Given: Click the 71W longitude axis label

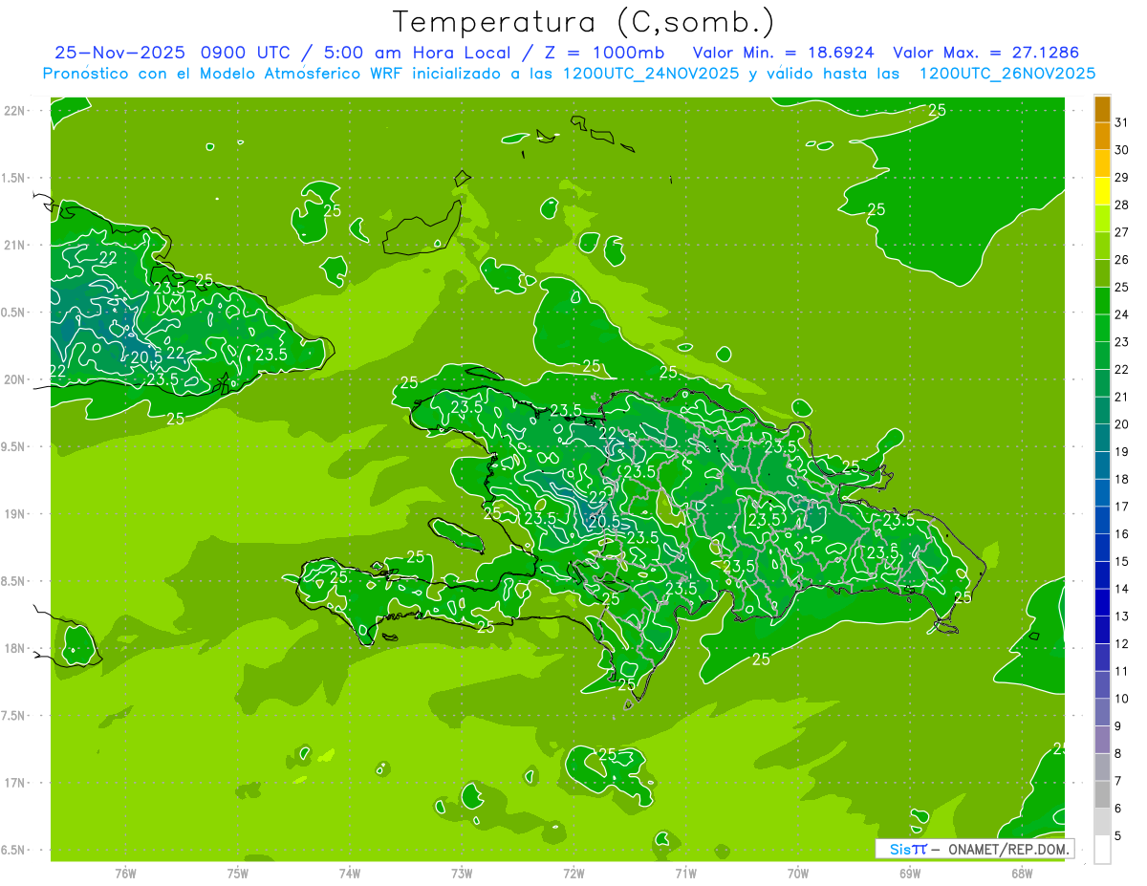Looking at the screenshot, I should click(685, 873).
